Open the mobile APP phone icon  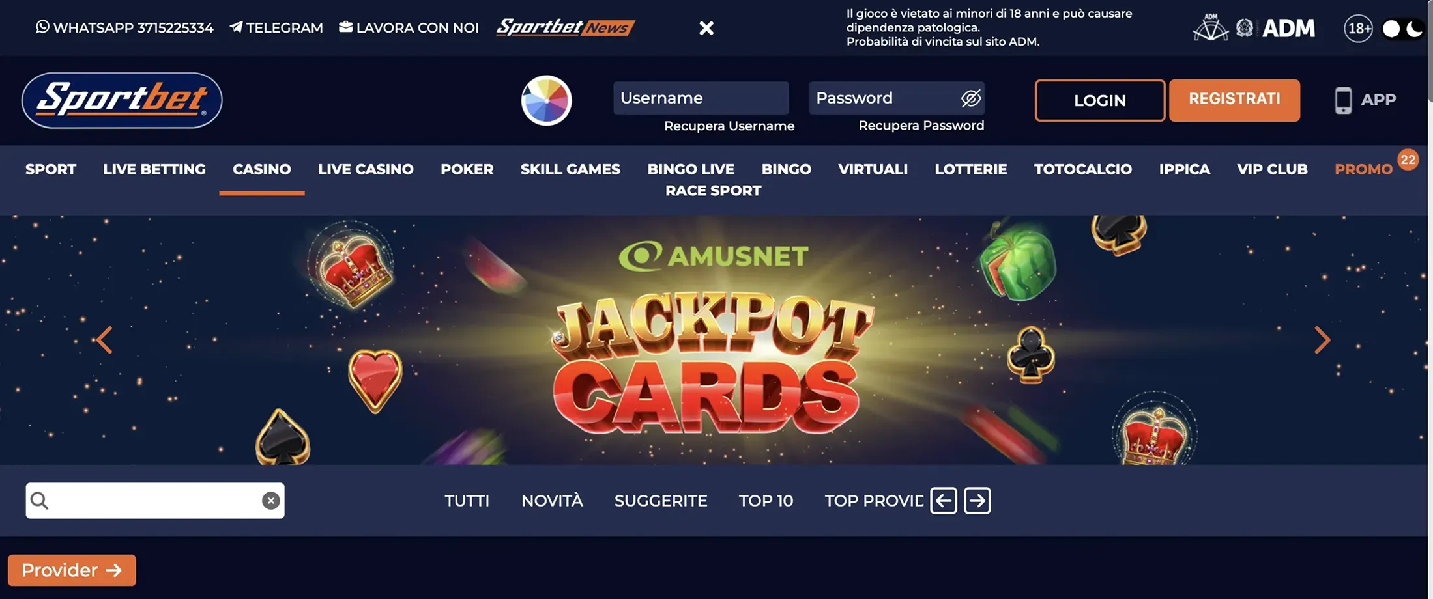point(1343,100)
